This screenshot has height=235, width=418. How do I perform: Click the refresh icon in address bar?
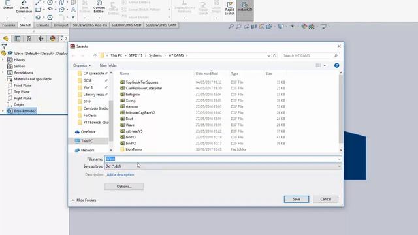coord(274,55)
